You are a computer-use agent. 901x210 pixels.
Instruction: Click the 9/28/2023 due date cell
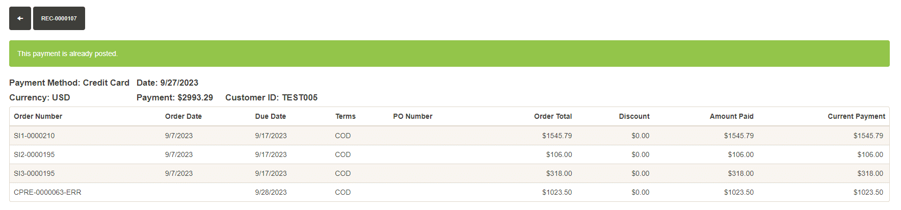click(x=271, y=192)
